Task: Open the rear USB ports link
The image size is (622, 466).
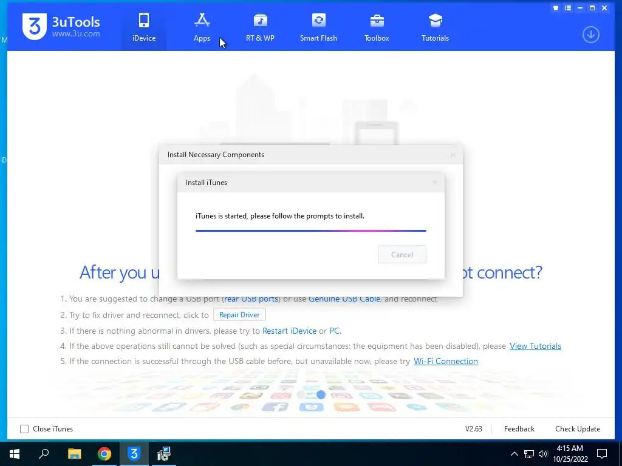Action: (x=251, y=299)
